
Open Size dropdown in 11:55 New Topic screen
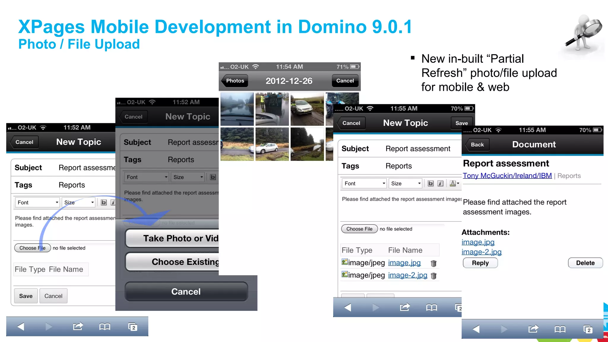pos(406,183)
